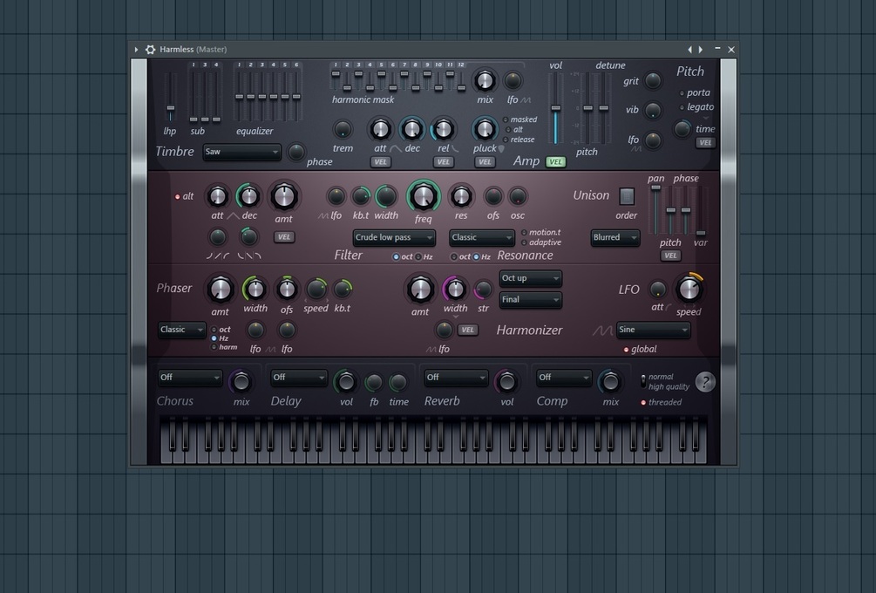Enable adaptive resonance option
The height and width of the screenshot is (593, 876).
(524, 242)
